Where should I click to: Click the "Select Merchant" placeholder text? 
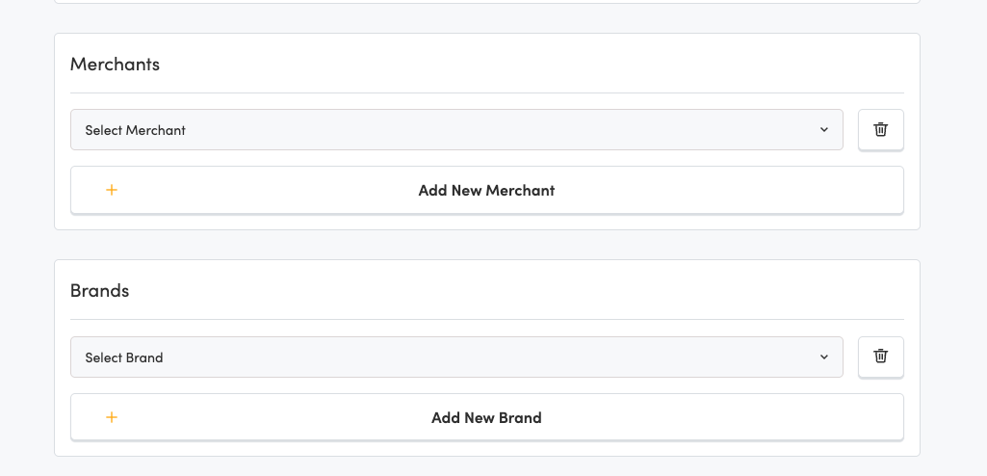(135, 130)
